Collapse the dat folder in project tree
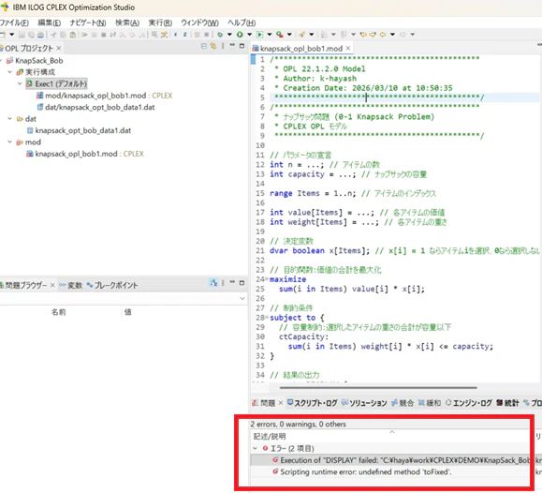This screenshot has height=493, width=542. pyautogui.click(x=9, y=119)
